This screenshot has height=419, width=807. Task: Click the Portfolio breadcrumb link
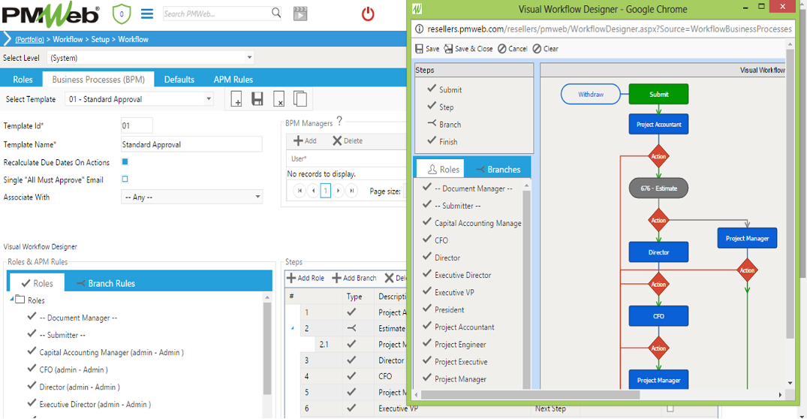click(x=29, y=39)
